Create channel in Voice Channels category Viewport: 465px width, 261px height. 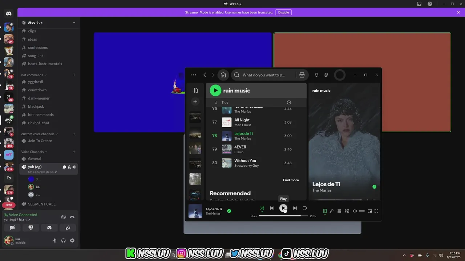74,152
